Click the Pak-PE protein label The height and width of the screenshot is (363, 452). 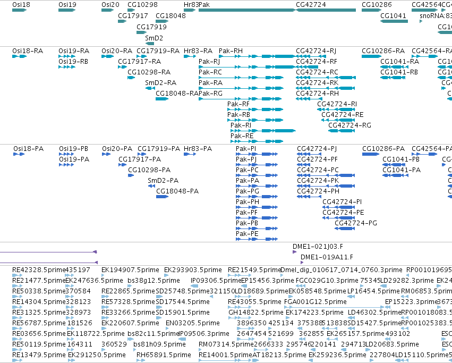click(247, 234)
